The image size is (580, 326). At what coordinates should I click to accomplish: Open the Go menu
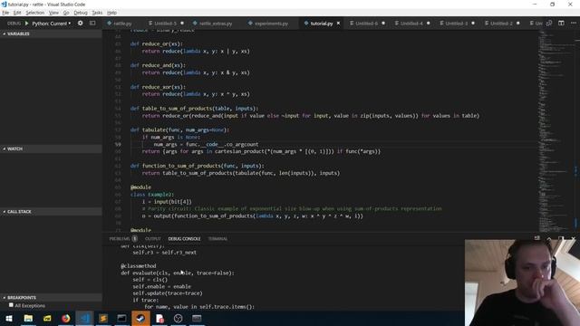(66, 13)
